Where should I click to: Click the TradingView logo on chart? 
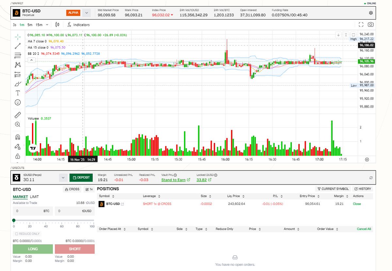point(33,148)
